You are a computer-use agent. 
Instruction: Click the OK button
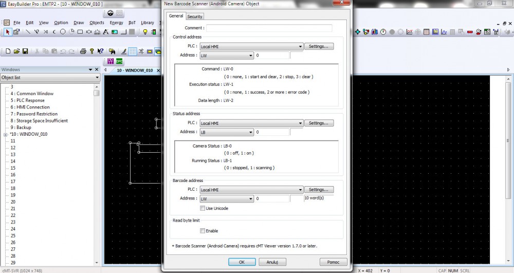(242, 262)
